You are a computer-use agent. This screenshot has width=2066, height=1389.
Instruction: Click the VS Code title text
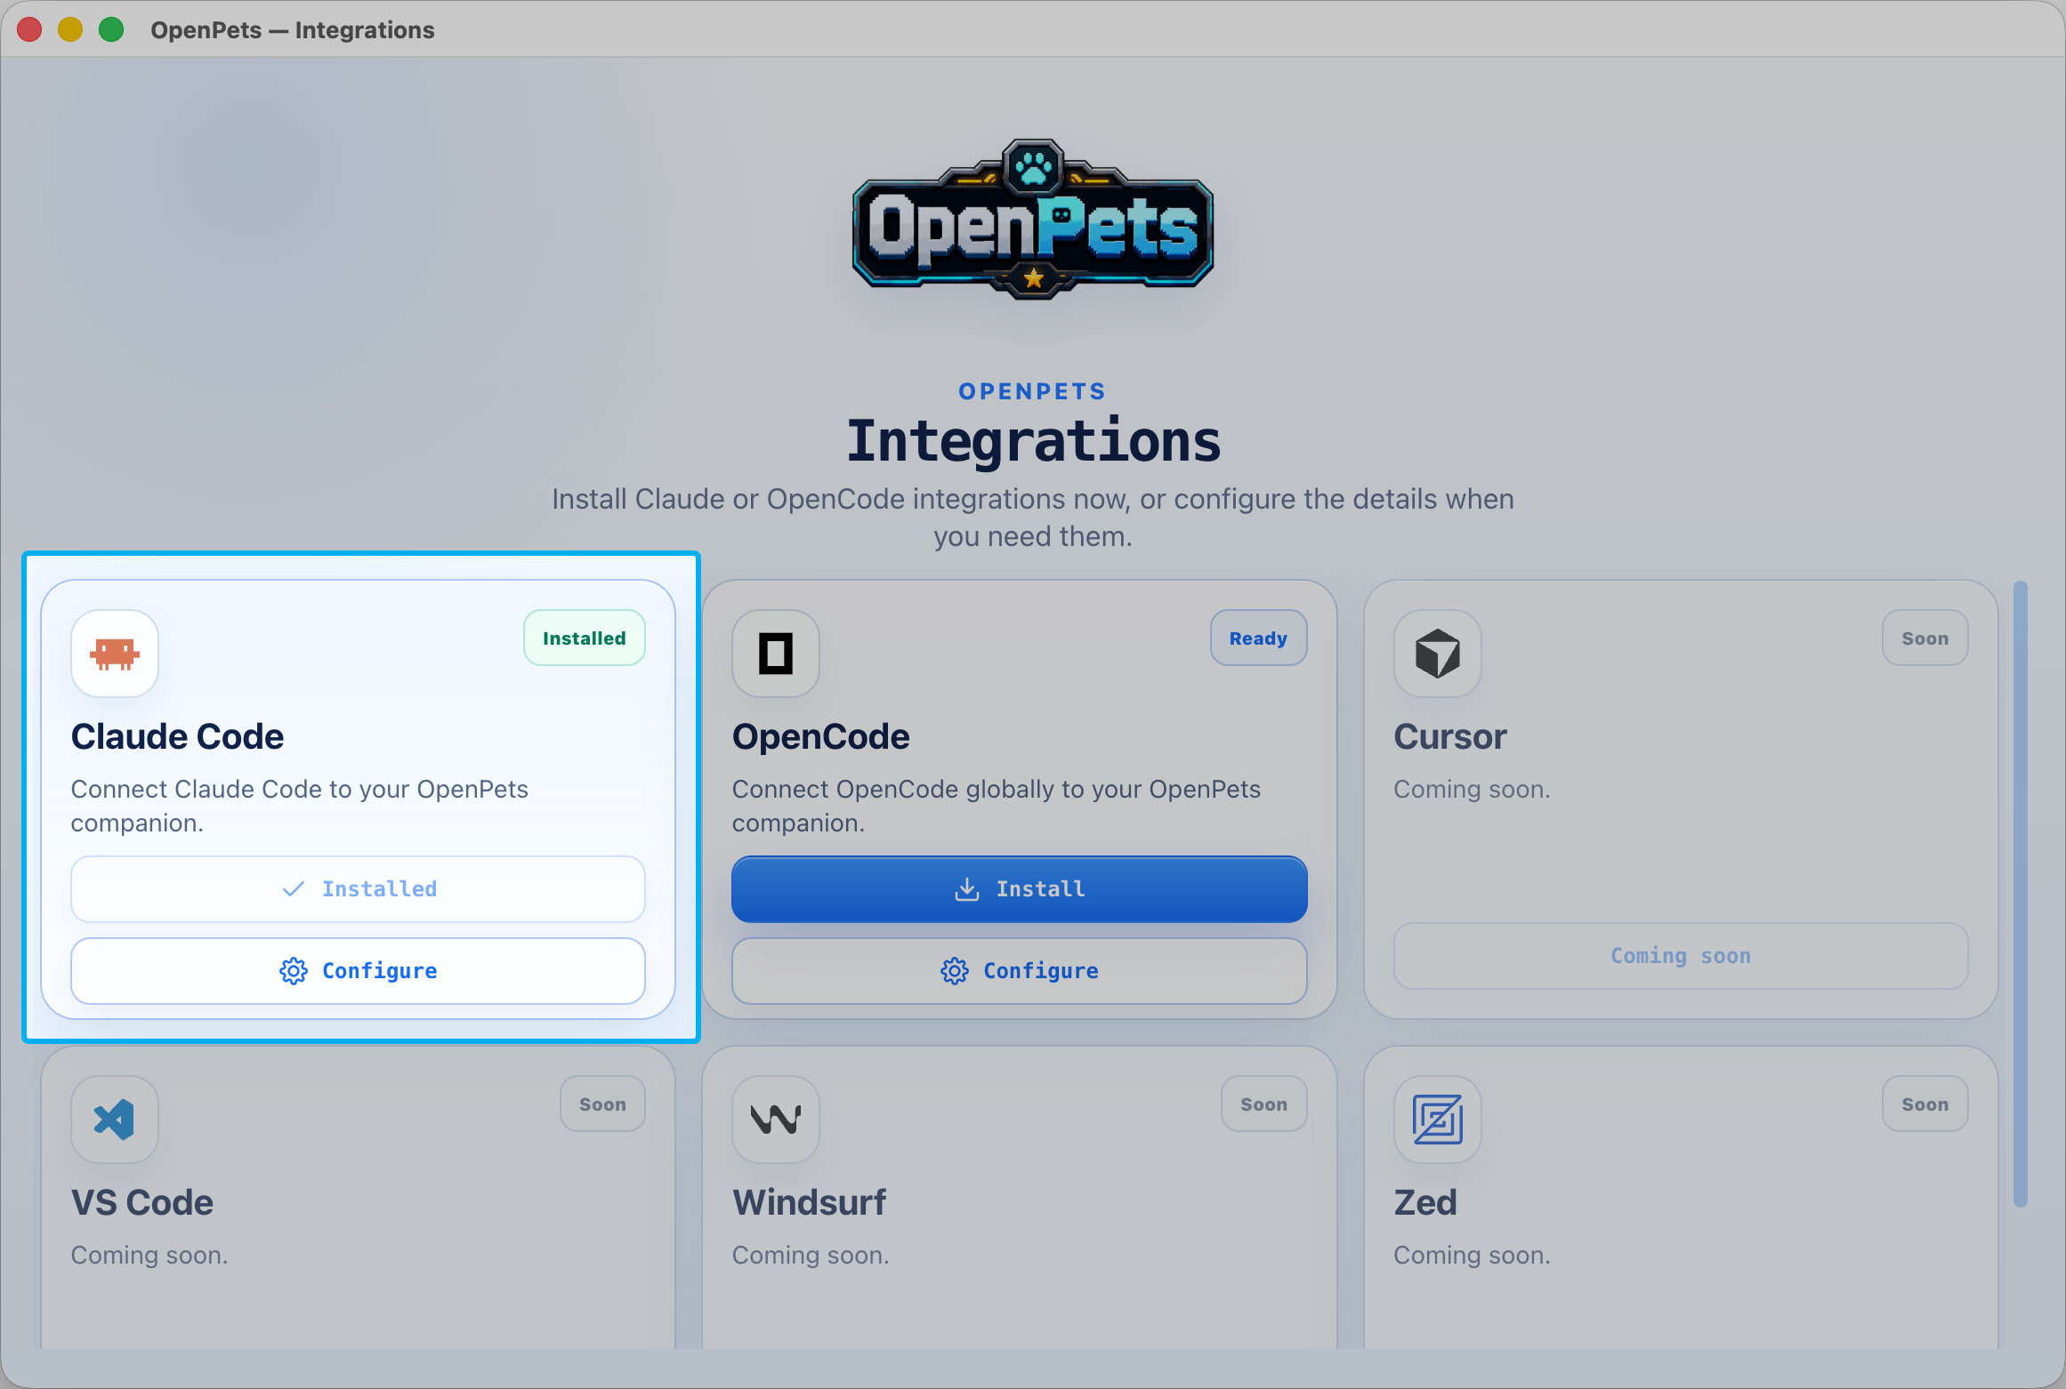point(142,1203)
